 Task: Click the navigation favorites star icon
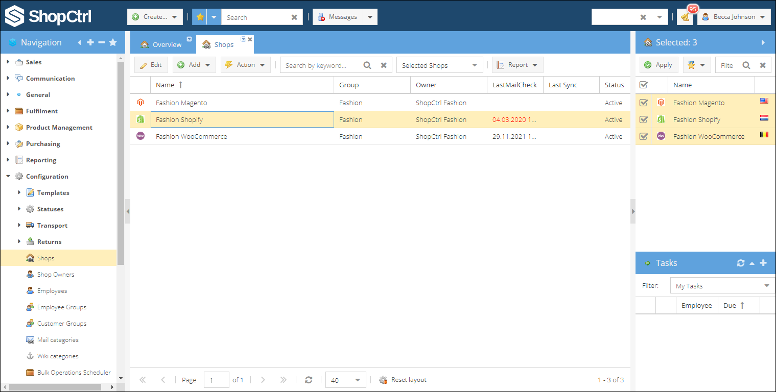(x=113, y=42)
